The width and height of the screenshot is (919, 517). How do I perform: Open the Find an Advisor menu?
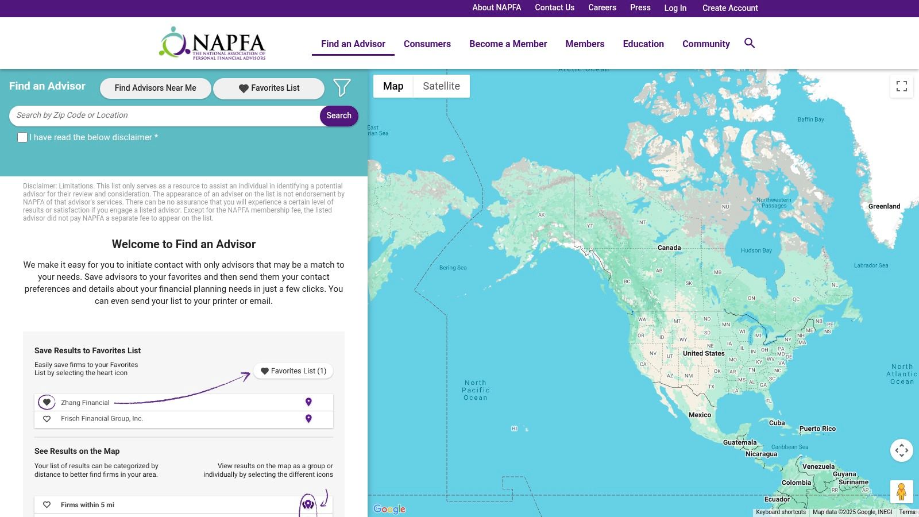(x=353, y=44)
